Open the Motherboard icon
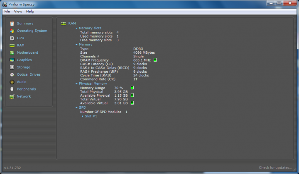 point(12,52)
